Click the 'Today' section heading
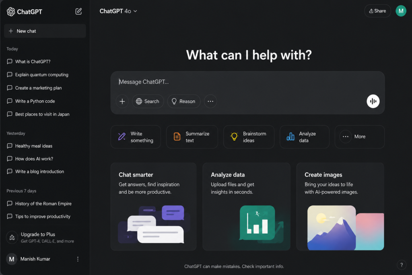412x275 pixels. [12, 49]
